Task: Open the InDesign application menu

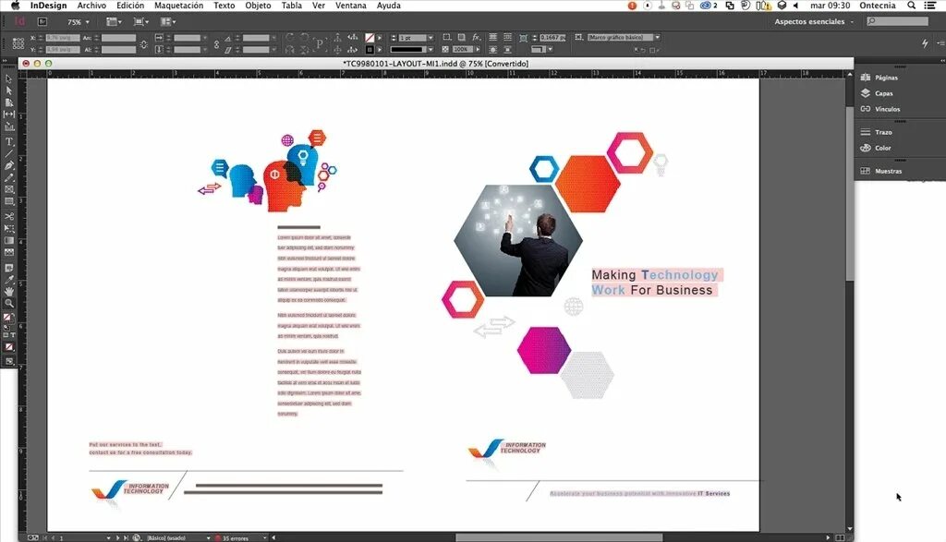Action: click(x=48, y=6)
